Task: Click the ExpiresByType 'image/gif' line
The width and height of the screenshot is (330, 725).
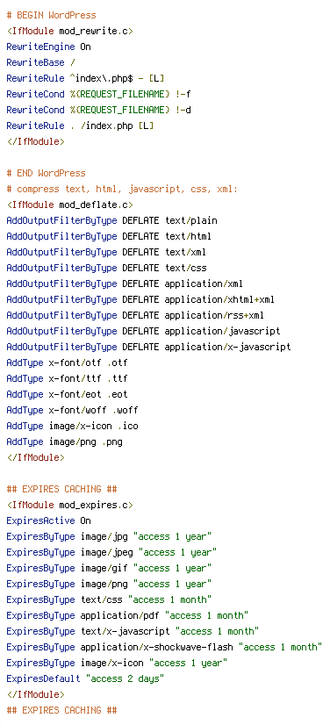Action: [109, 568]
